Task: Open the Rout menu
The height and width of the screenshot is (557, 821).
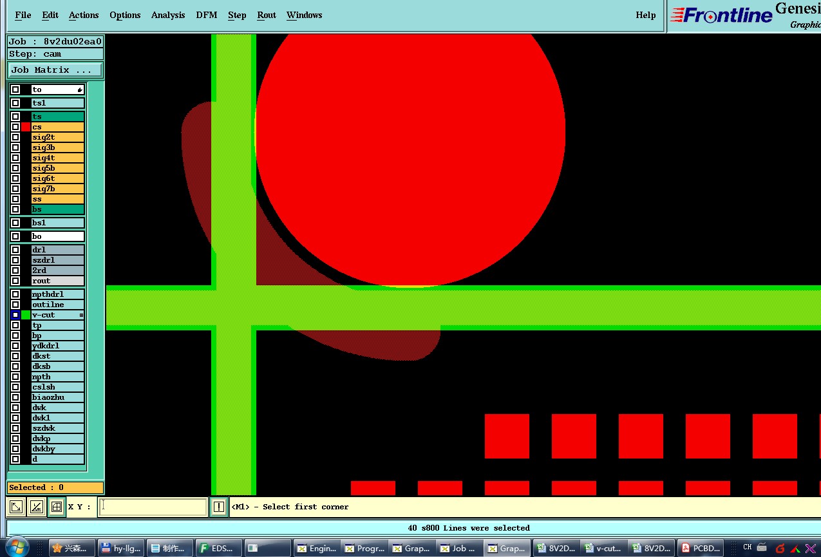Action: 267,15
